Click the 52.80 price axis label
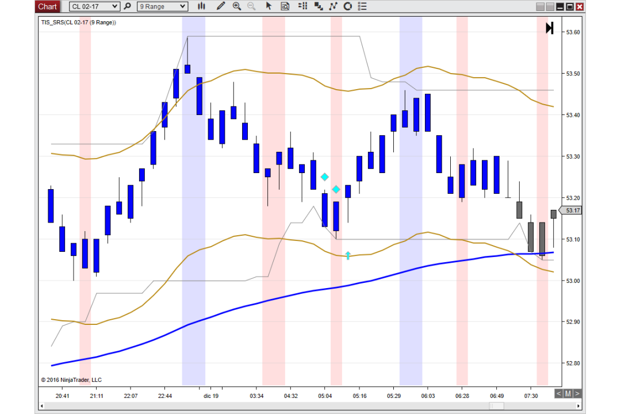The width and height of the screenshot is (621, 414). (573, 363)
